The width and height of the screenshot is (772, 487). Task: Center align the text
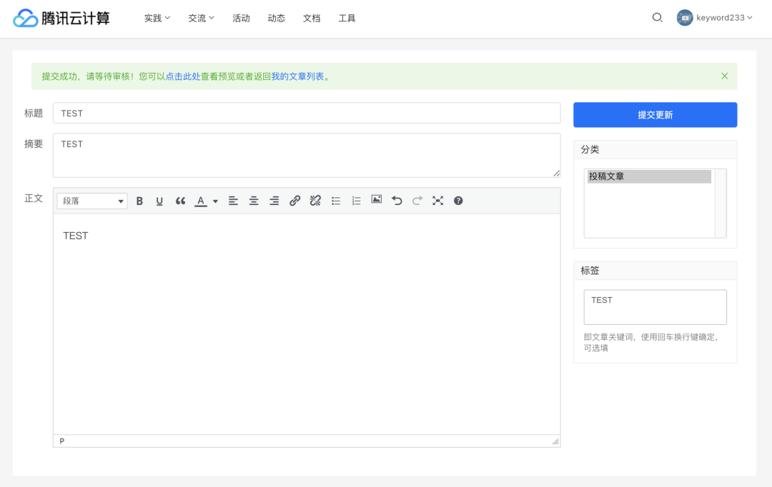pos(254,201)
